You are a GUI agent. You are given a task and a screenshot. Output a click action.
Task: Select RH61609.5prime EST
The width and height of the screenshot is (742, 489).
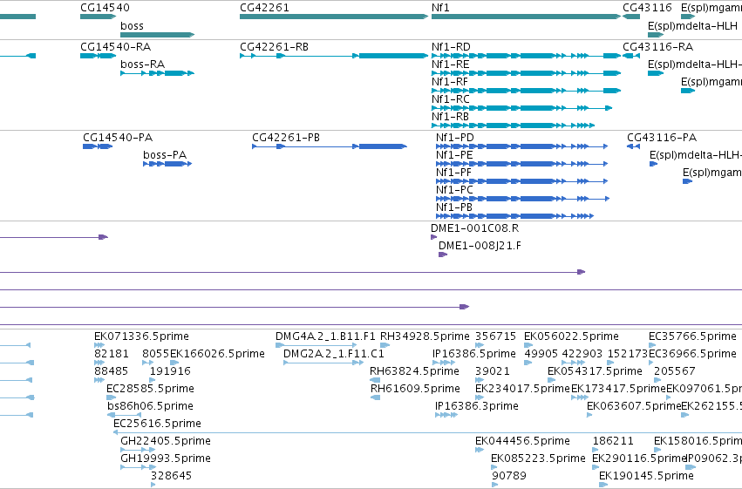(375, 397)
